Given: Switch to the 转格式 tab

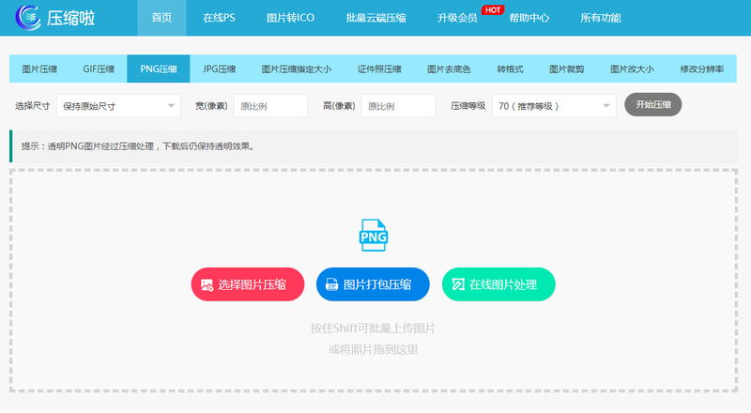Looking at the screenshot, I should click(510, 69).
